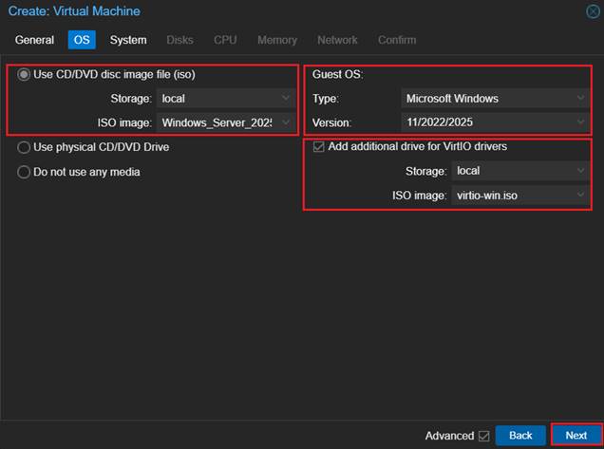This screenshot has height=449, width=604.
Task: Select Use physical CD/DVD Drive option
Action: point(24,147)
